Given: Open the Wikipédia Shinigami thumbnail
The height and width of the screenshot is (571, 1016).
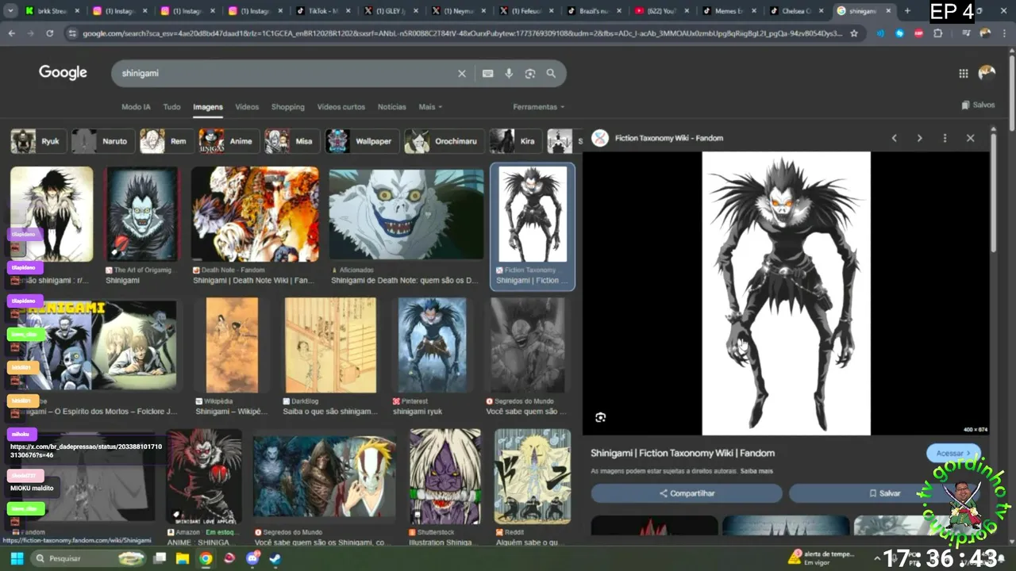Looking at the screenshot, I should click(232, 345).
